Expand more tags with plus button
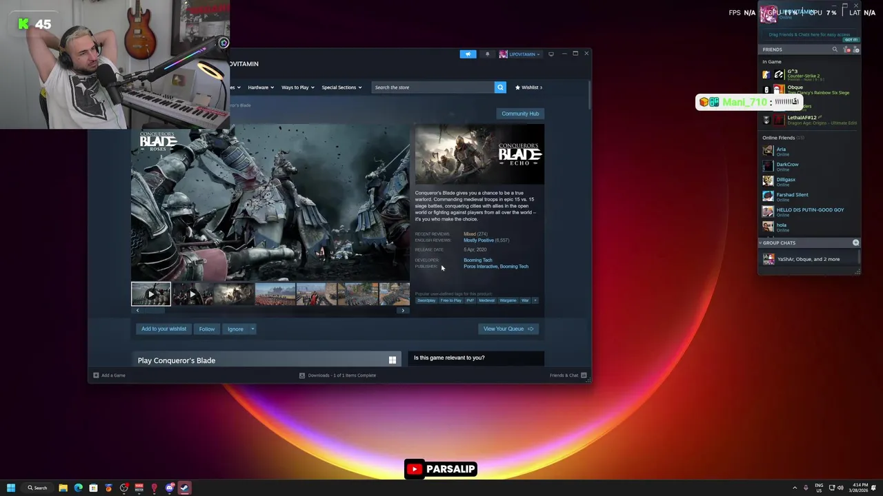This screenshot has height=496, width=883. (x=535, y=300)
